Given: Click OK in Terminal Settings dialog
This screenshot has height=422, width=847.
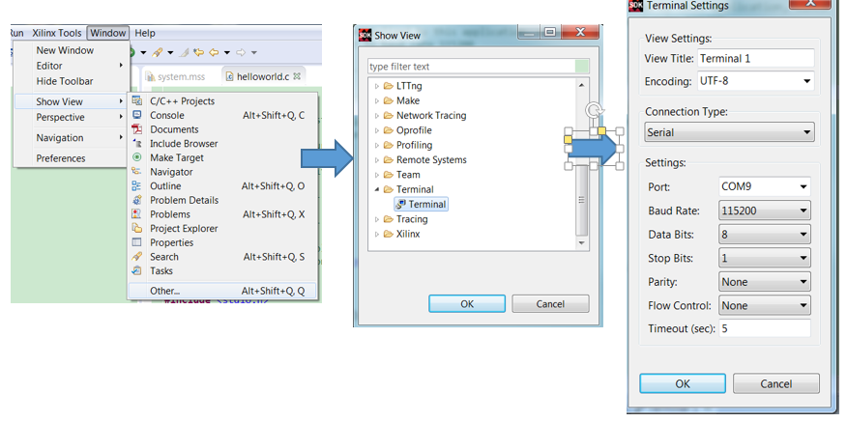Looking at the screenshot, I should tap(683, 383).
